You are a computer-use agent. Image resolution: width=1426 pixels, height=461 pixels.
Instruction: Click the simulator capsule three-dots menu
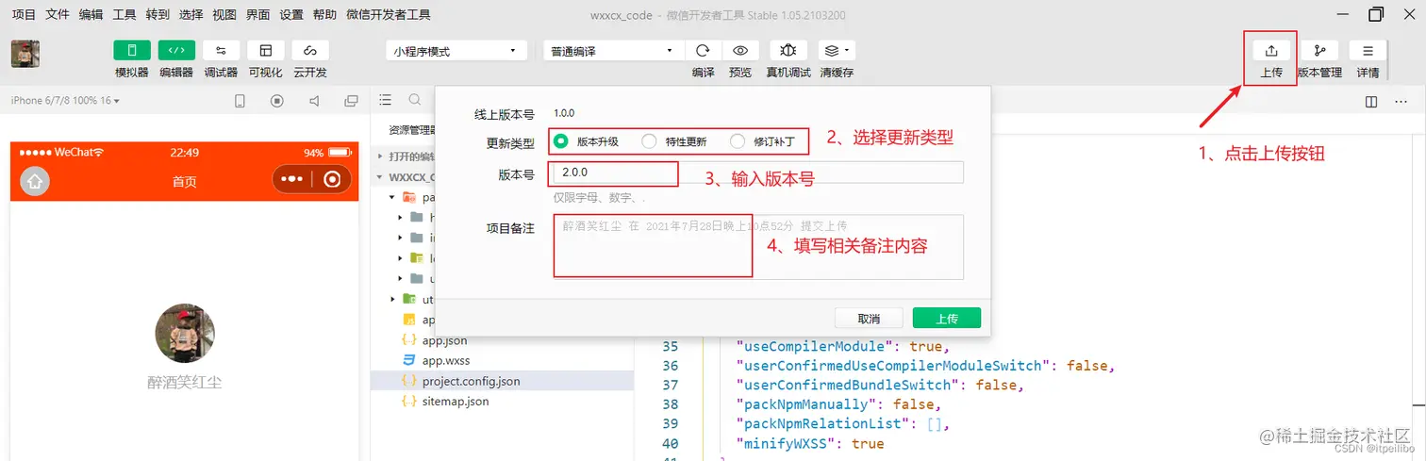(x=292, y=180)
